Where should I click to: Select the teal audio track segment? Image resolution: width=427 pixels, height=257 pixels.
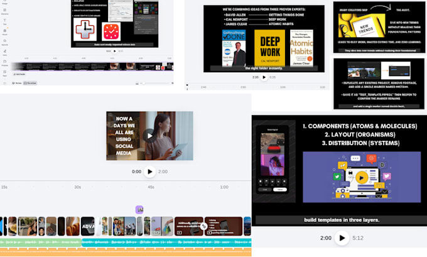(166, 243)
